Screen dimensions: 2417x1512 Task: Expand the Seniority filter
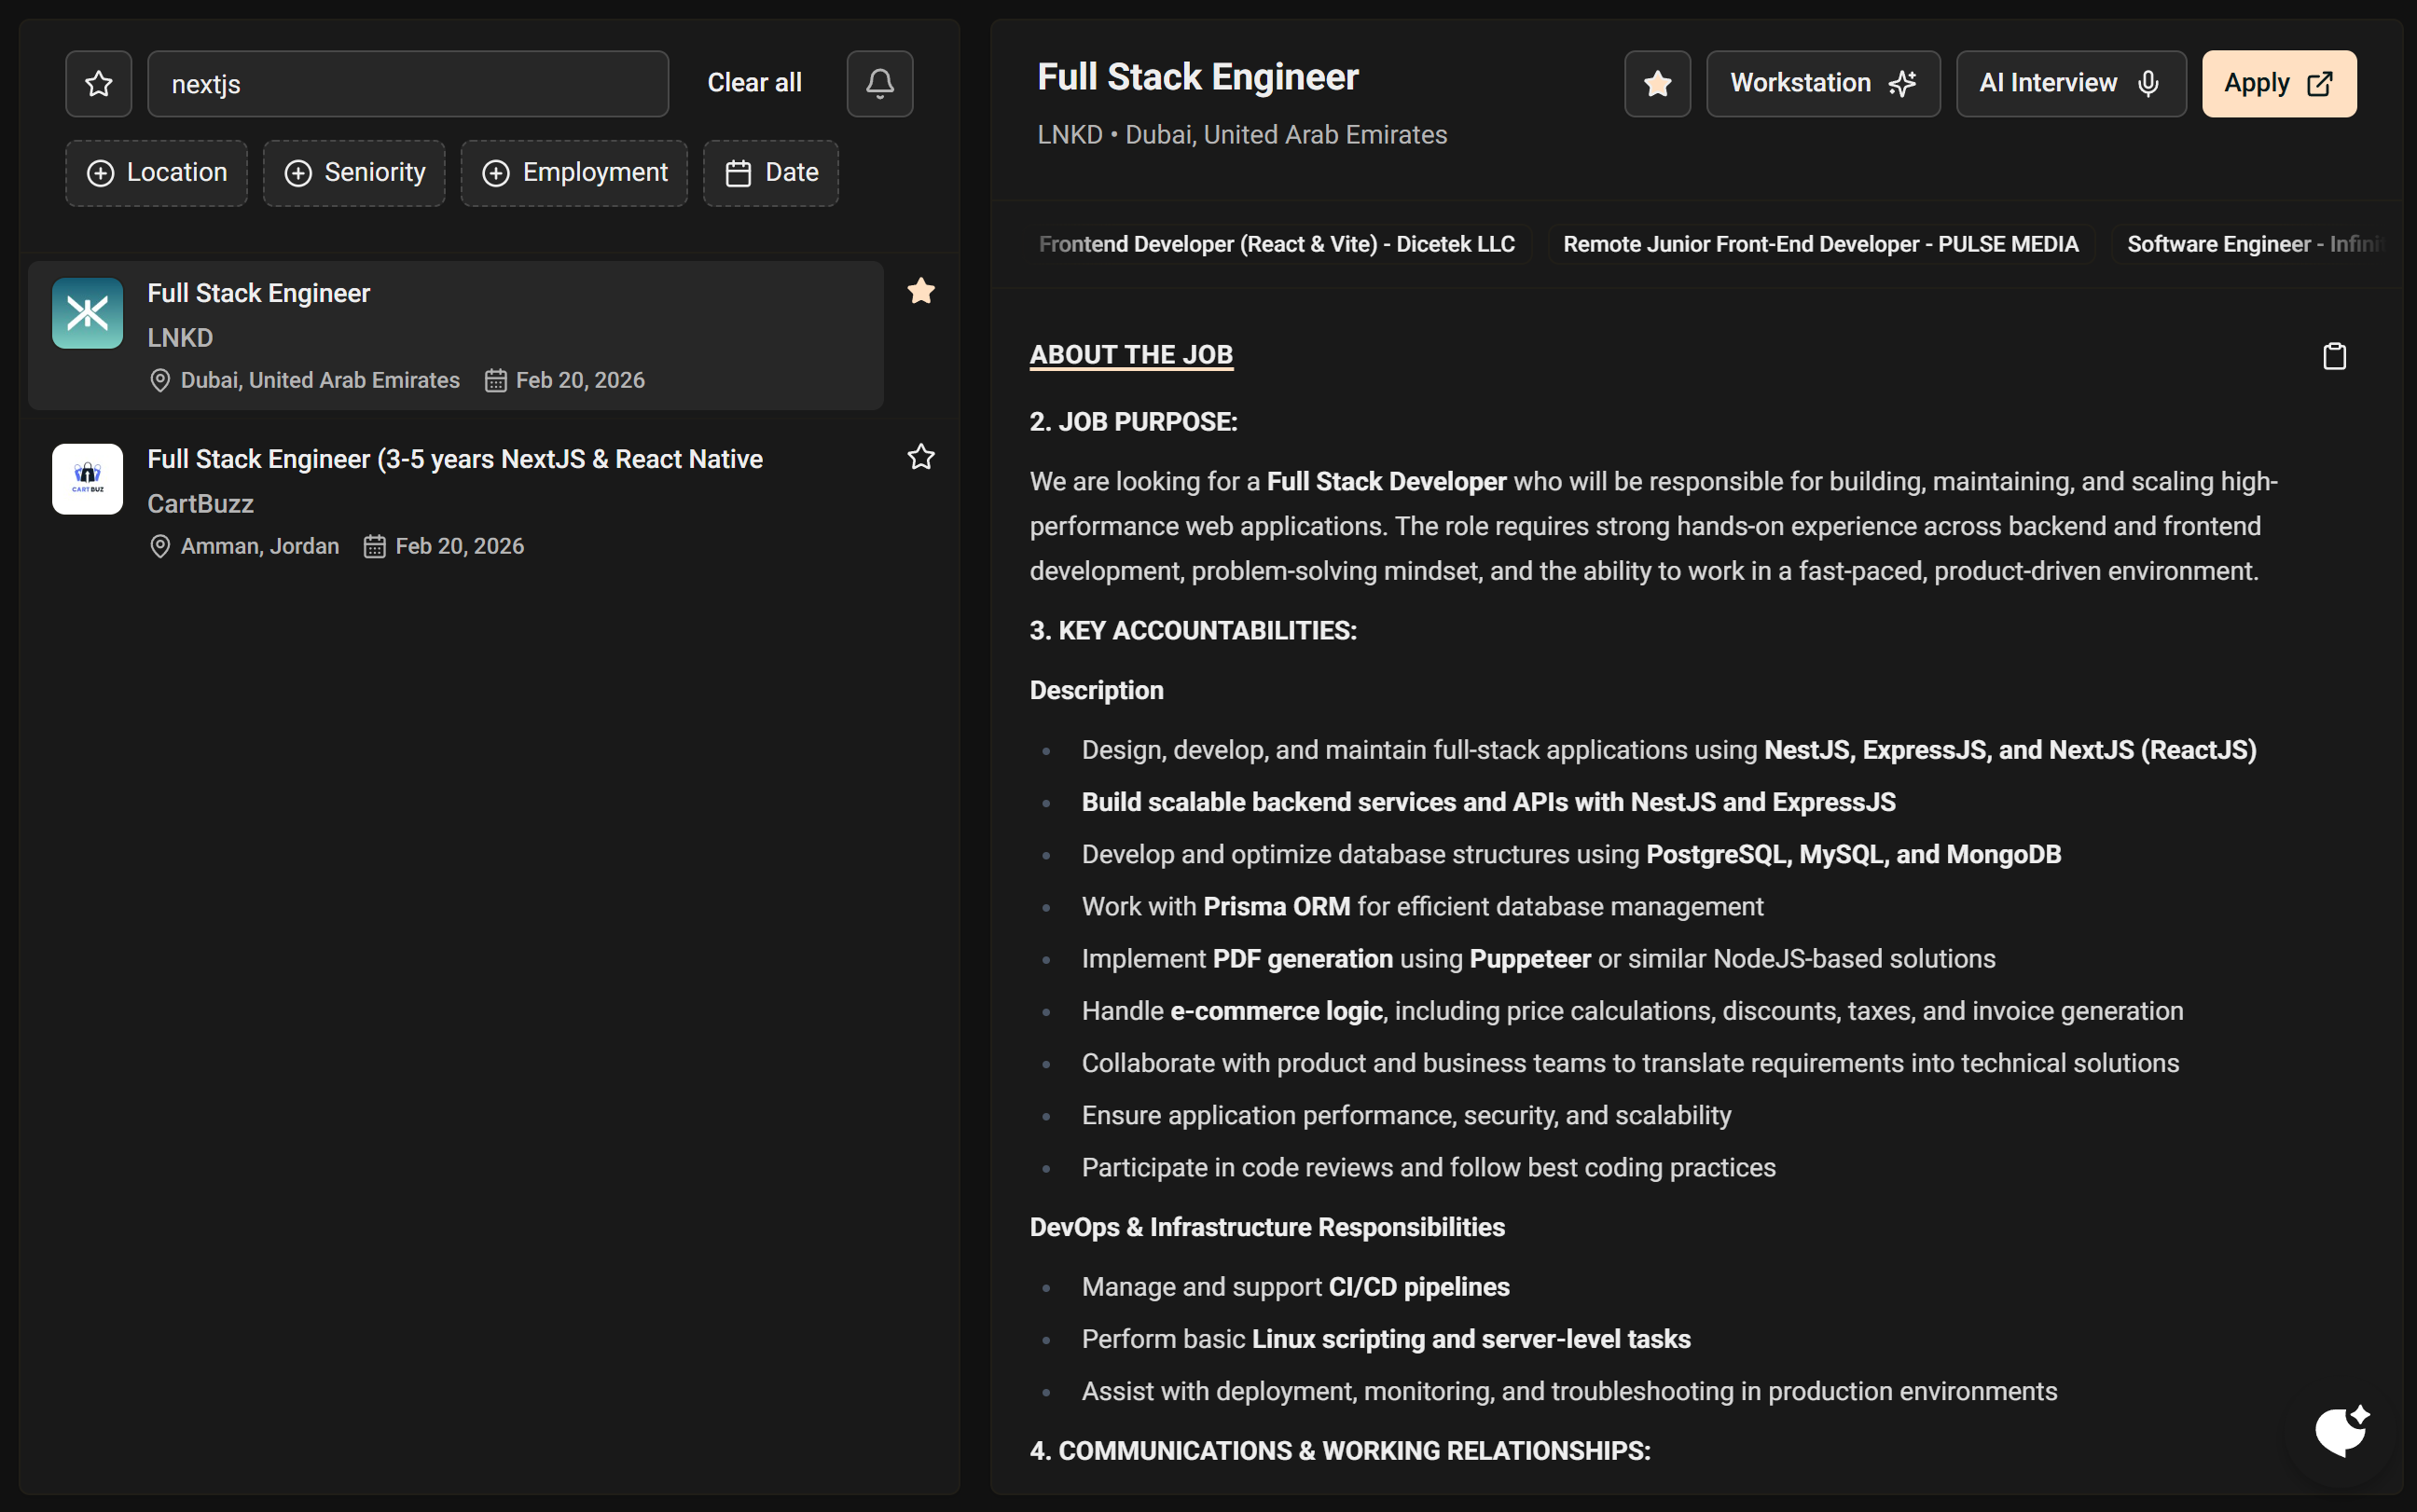[354, 173]
